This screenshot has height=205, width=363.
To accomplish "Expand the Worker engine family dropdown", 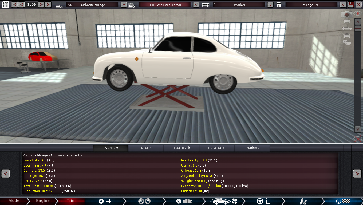I will pos(270,5).
